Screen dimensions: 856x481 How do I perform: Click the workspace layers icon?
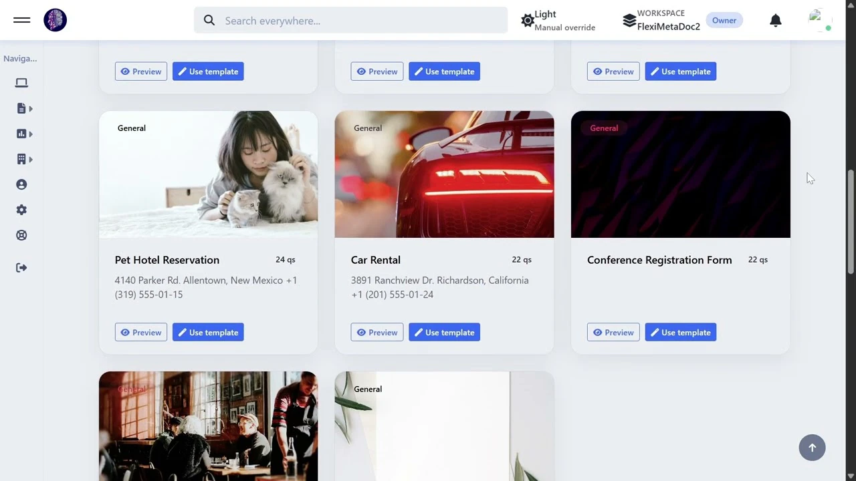tap(629, 21)
